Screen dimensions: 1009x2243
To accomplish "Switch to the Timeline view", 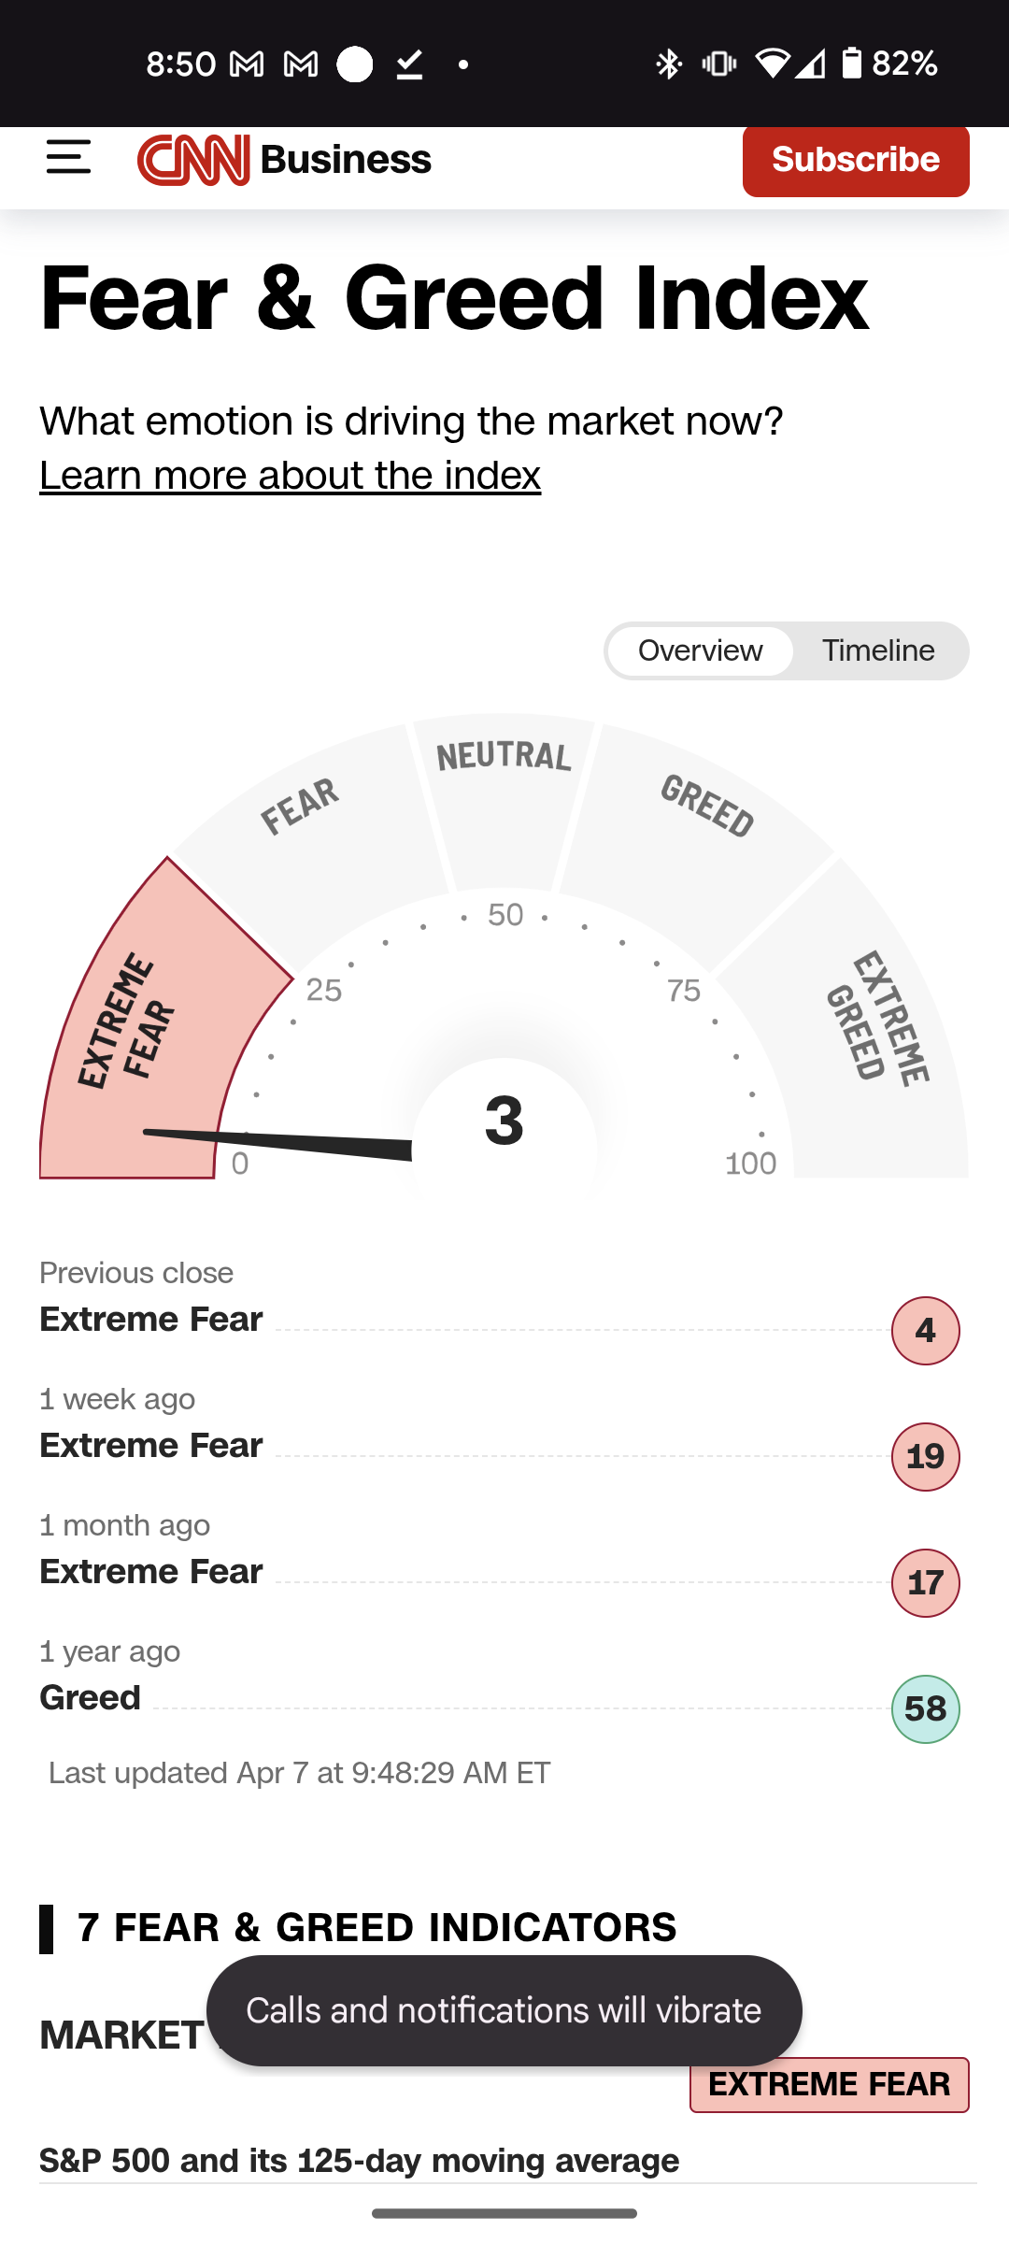I will (878, 650).
